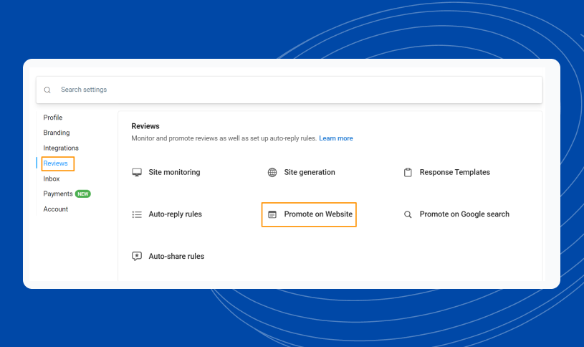Viewport: 584px width, 347px height.
Task: Focus the Search settings input field
Action: [x=289, y=90]
